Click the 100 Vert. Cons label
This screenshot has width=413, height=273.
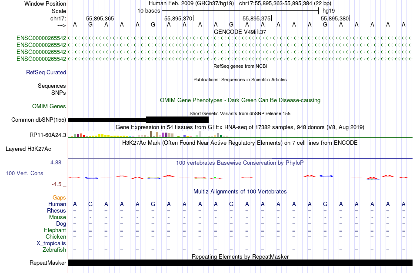pyautogui.click(x=24, y=173)
